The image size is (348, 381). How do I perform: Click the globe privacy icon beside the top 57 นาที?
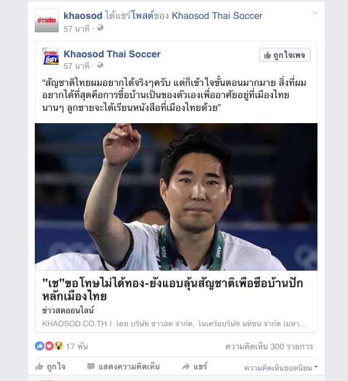point(100,28)
